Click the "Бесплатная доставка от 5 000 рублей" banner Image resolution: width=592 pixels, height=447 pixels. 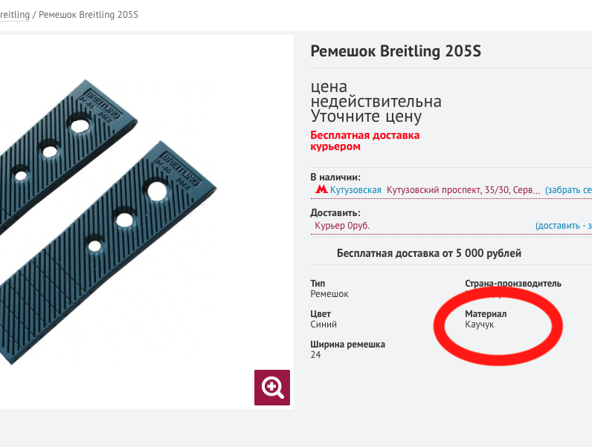(x=429, y=253)
